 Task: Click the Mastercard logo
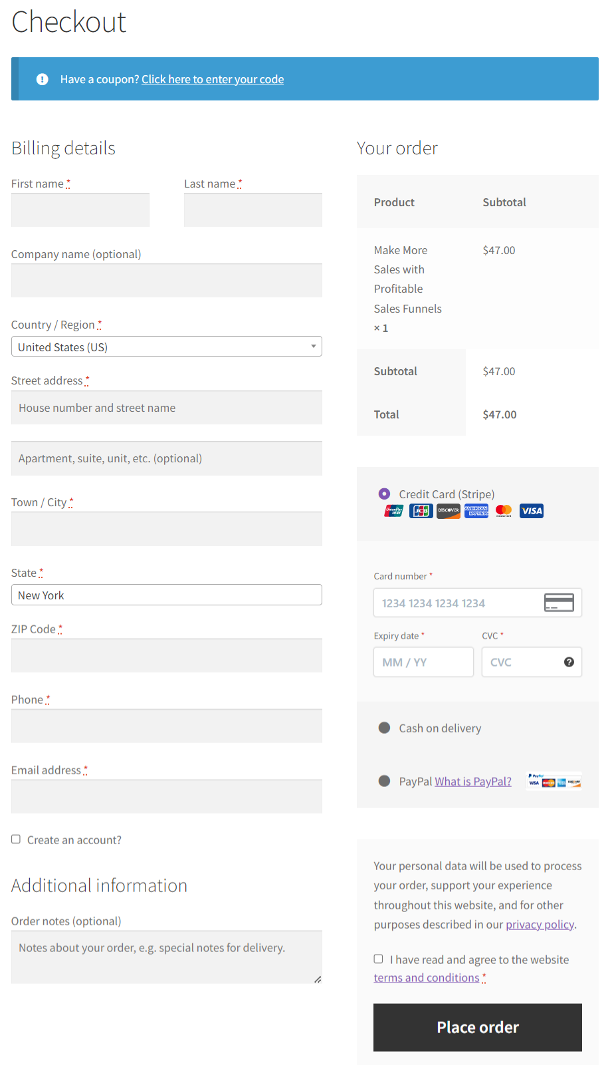pos(504,511)
